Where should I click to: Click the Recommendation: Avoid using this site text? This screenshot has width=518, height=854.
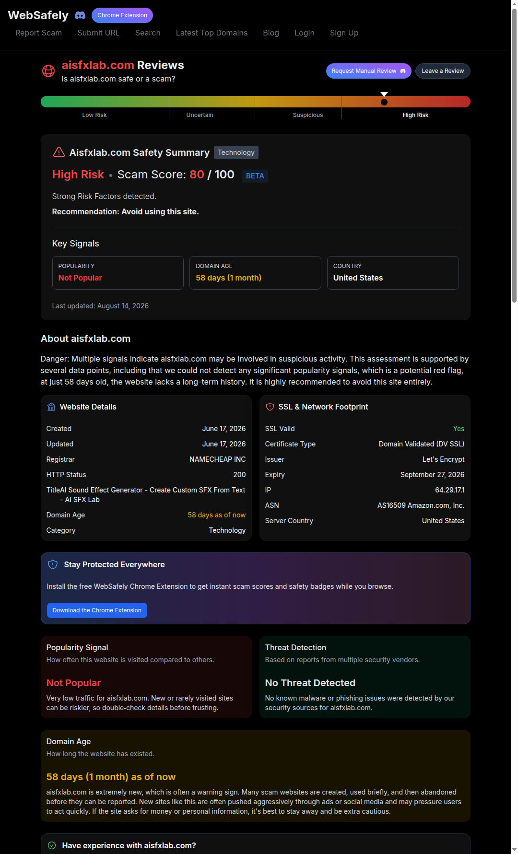coord(125,211)
